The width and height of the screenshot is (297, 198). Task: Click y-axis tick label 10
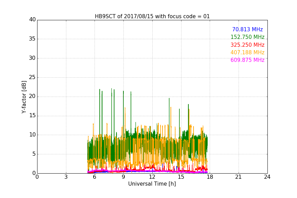(x=32, y=135)
